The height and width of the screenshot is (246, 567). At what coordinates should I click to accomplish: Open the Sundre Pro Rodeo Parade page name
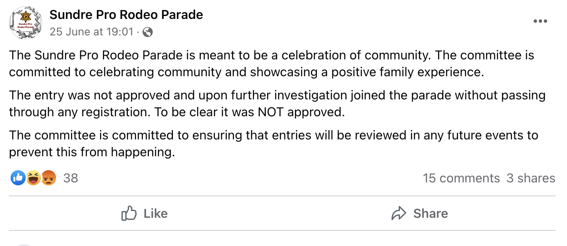pyautogui.click(x=126, y=15)
